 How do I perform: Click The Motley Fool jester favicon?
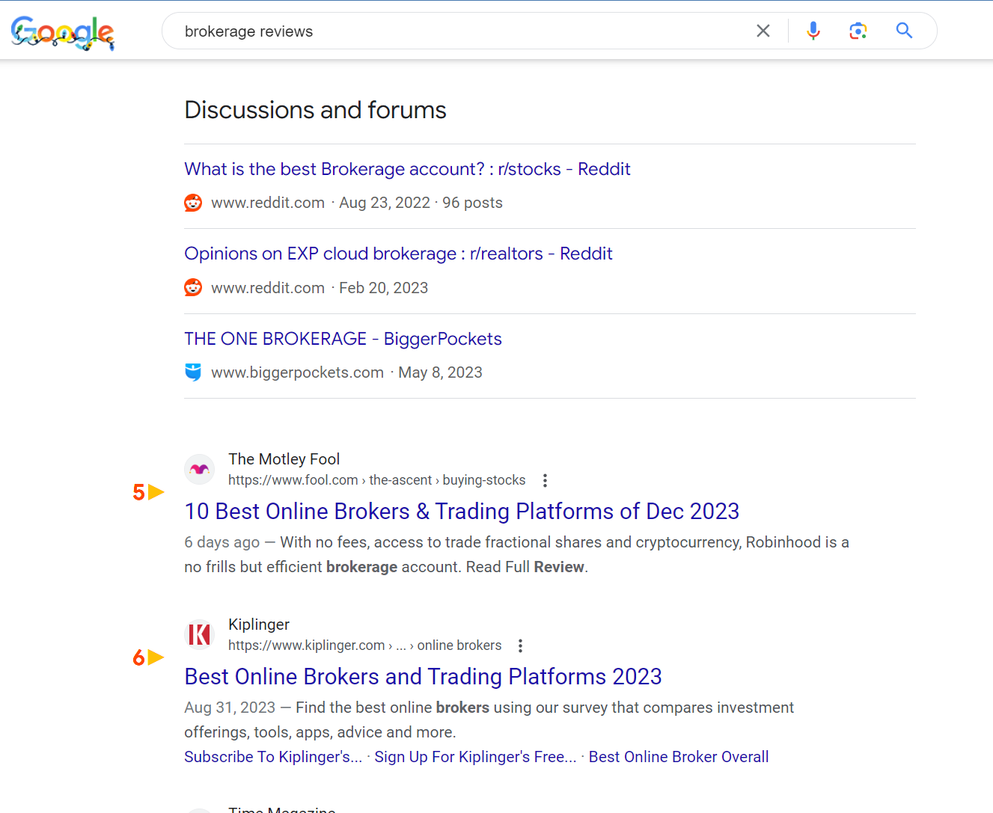[200, 470]
